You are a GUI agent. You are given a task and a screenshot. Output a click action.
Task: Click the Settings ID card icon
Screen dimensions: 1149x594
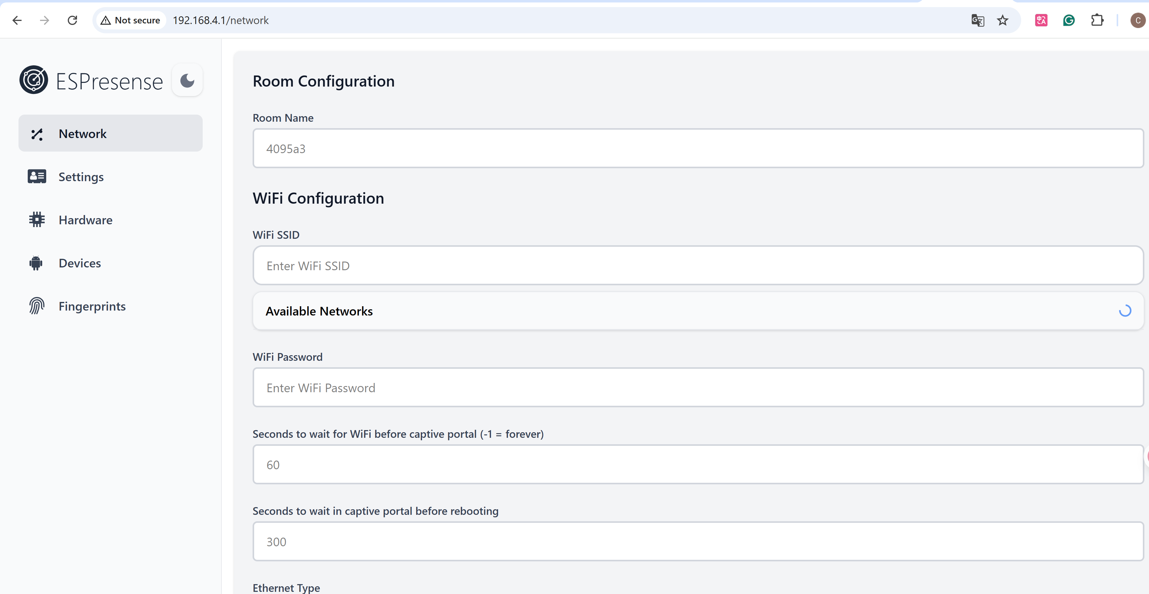tap(37, 177)
